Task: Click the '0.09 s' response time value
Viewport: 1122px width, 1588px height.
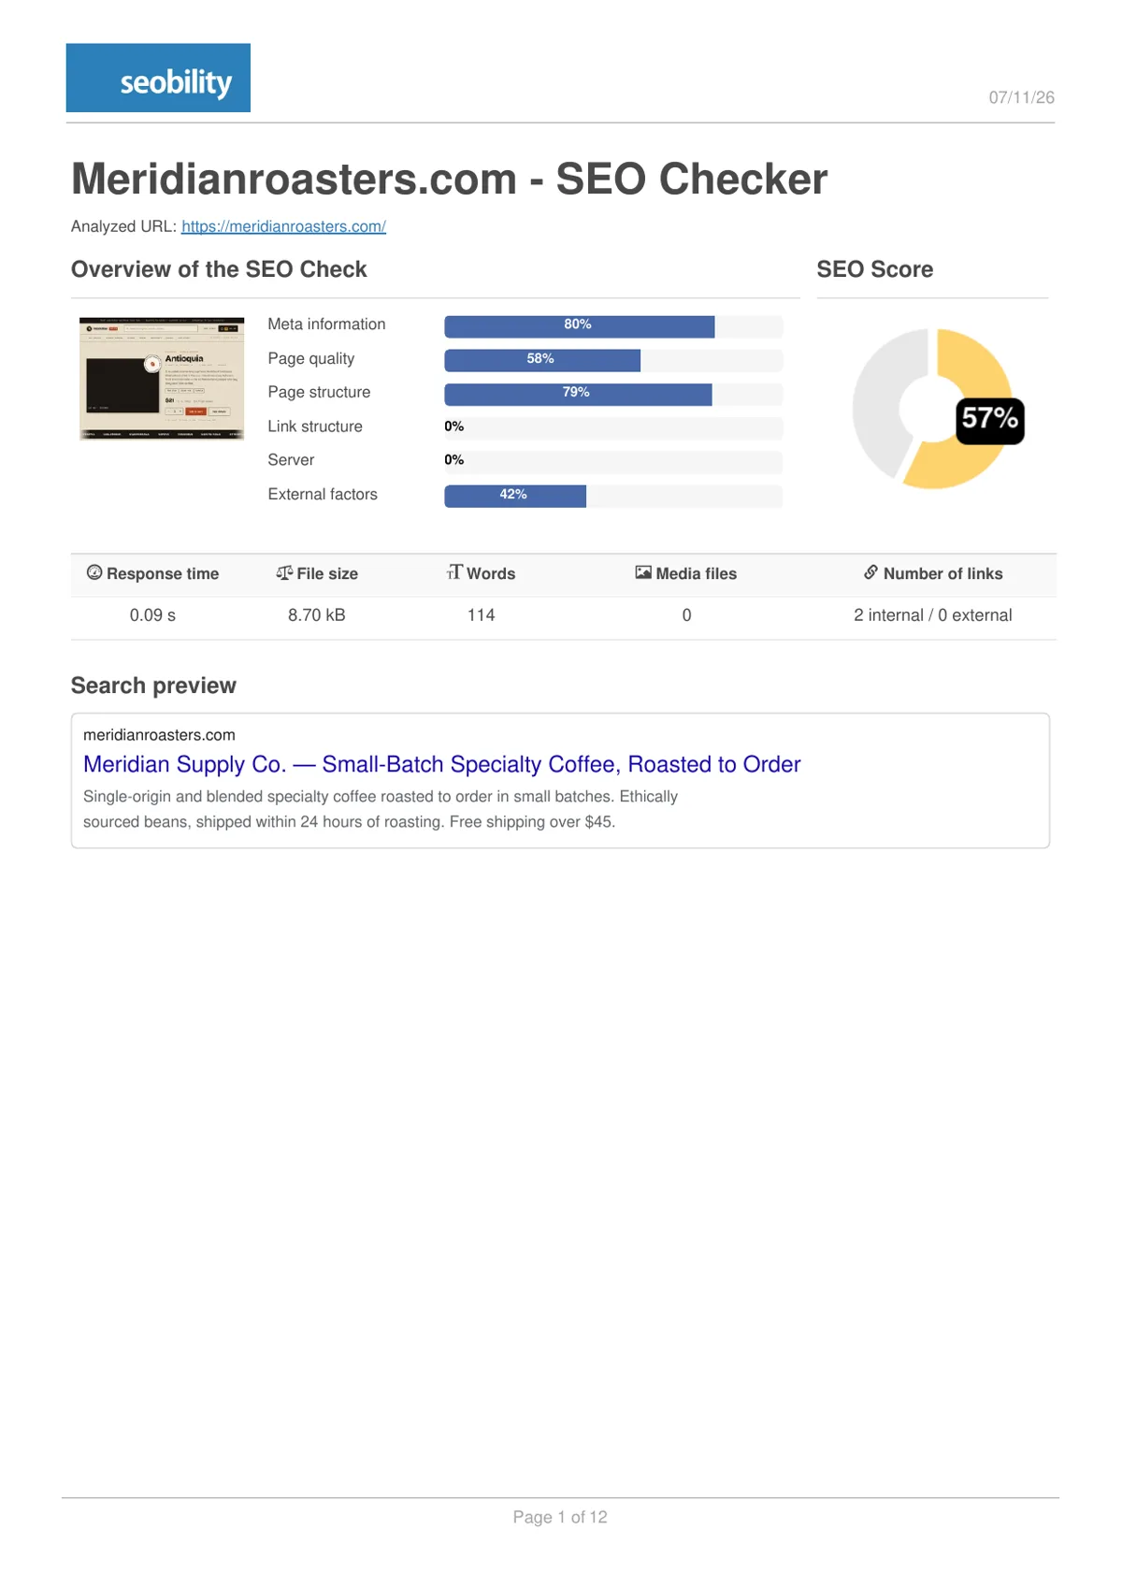Action: click(x=152, y=615)
